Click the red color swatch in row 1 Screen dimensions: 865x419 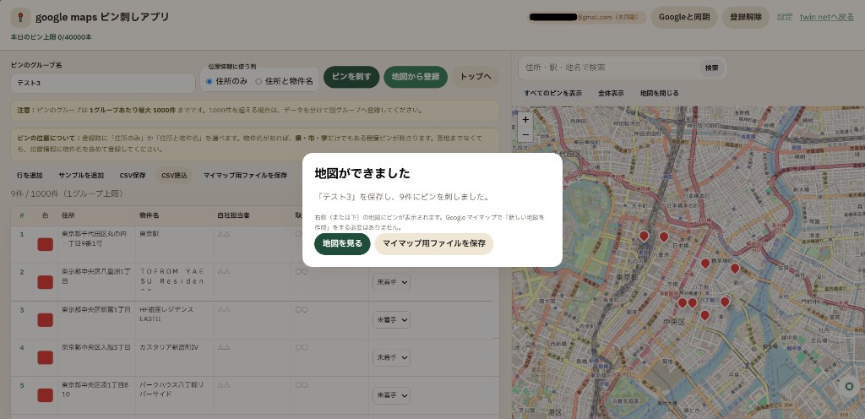(x=46, y=244)
